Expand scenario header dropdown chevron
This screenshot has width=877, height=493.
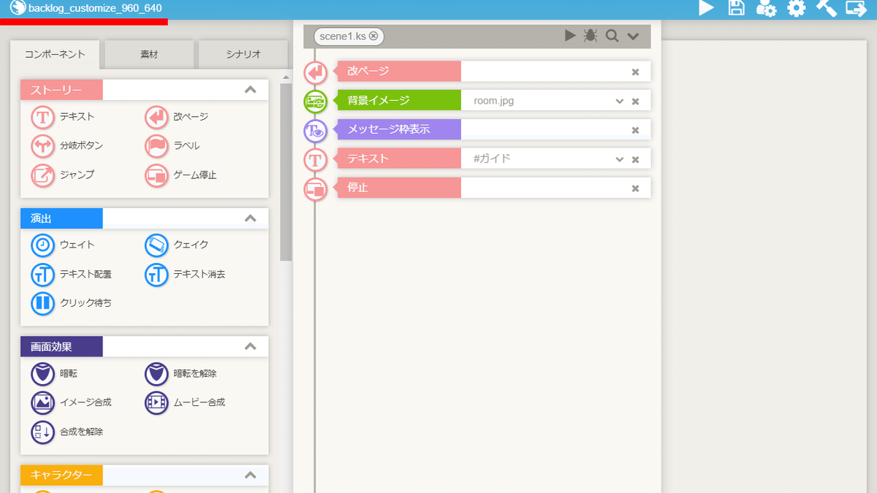tap(633, 36)
